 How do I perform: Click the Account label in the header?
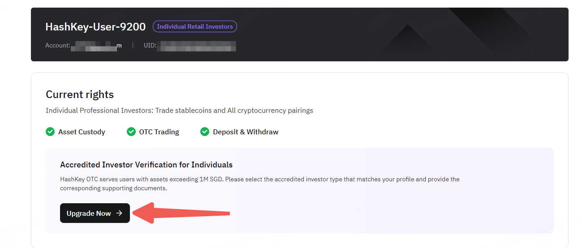tap(57, 46)
